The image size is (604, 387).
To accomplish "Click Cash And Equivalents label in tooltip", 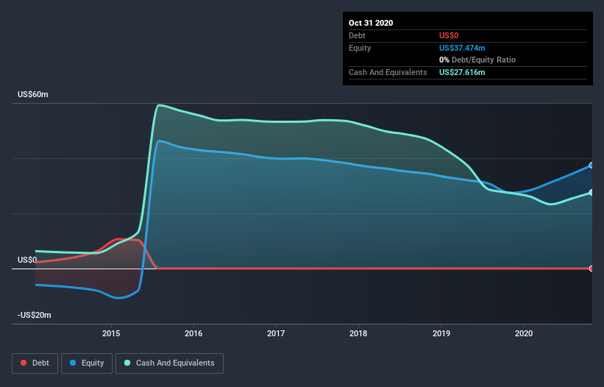I will tap(388, 72).
